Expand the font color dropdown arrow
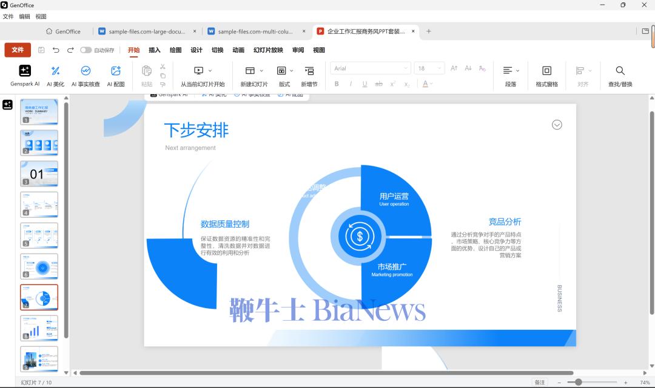 pyautogui.click(x=432, y=84)
